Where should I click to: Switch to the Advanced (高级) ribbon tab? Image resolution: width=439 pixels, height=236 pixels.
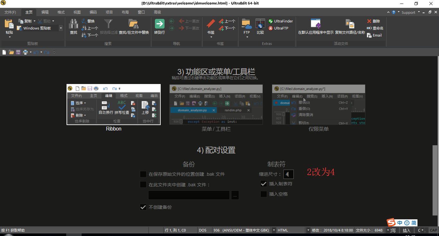click(157, 12)
